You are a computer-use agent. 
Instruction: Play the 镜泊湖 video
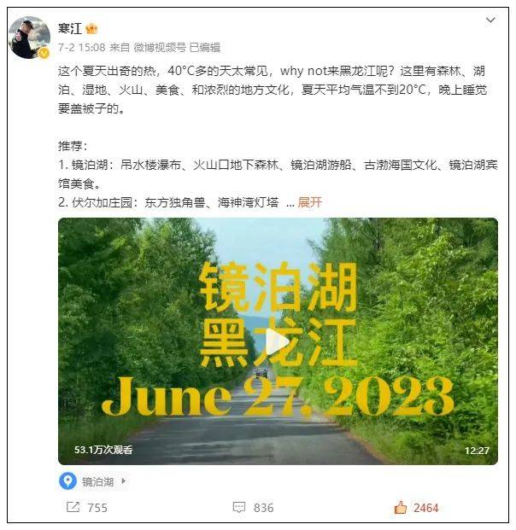[x=278, y=341]
